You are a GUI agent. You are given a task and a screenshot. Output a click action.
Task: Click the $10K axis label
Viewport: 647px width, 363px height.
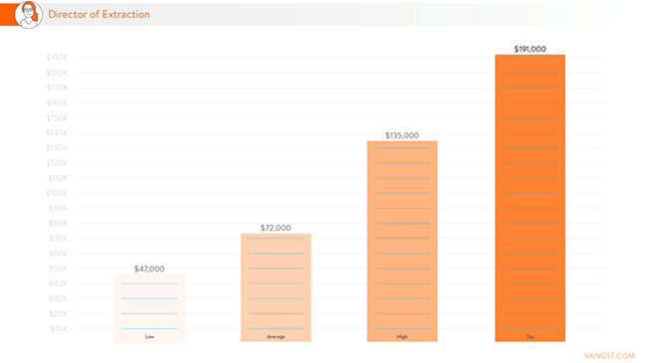[x=59, y=329]
